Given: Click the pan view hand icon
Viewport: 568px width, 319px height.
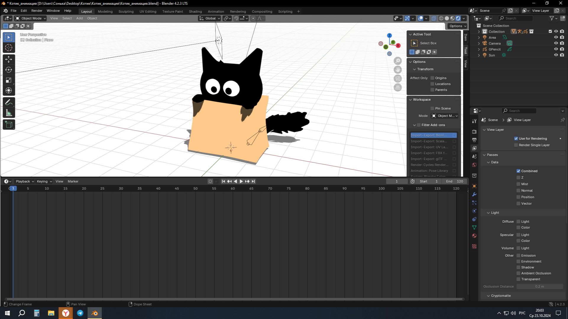Looking at the screenshot, I should tap(398, 70).
